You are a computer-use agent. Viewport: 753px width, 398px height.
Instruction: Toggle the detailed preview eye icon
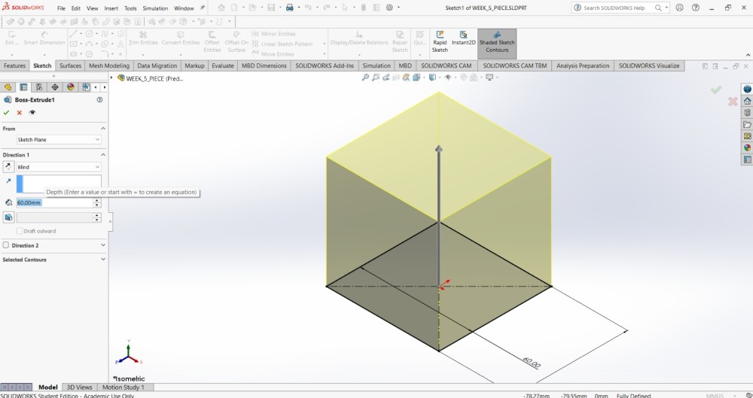[x=32, y=113]
